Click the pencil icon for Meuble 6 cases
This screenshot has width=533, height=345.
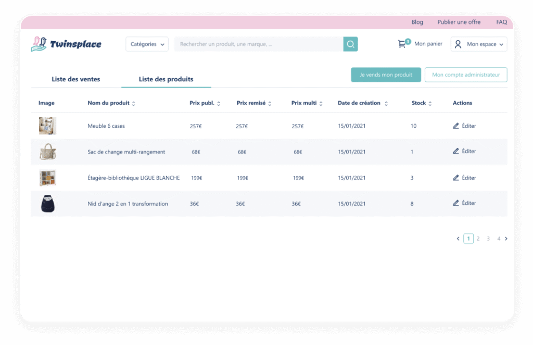pyautogui.click(x=456, y=126)
